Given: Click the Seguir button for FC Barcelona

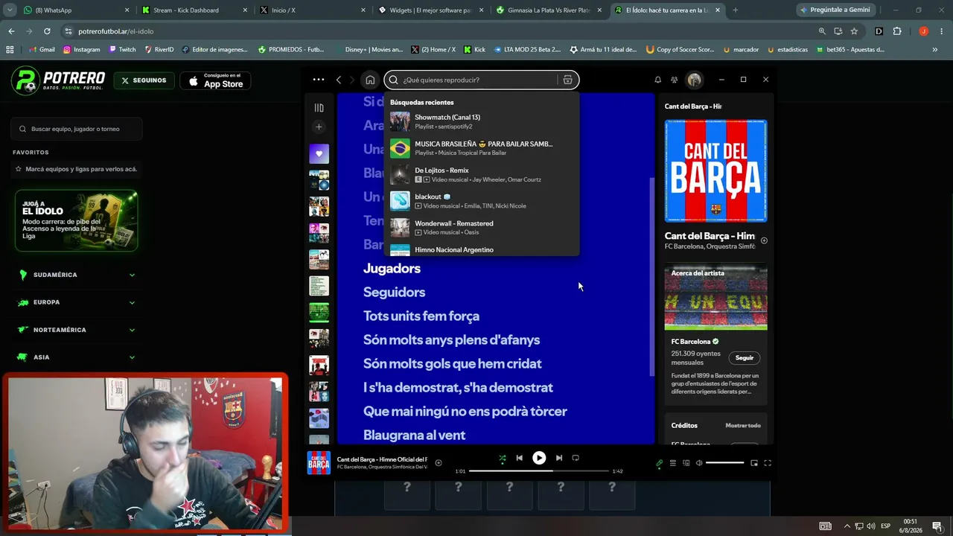Looking at the screenshot, I should click(x=745, y=358).
